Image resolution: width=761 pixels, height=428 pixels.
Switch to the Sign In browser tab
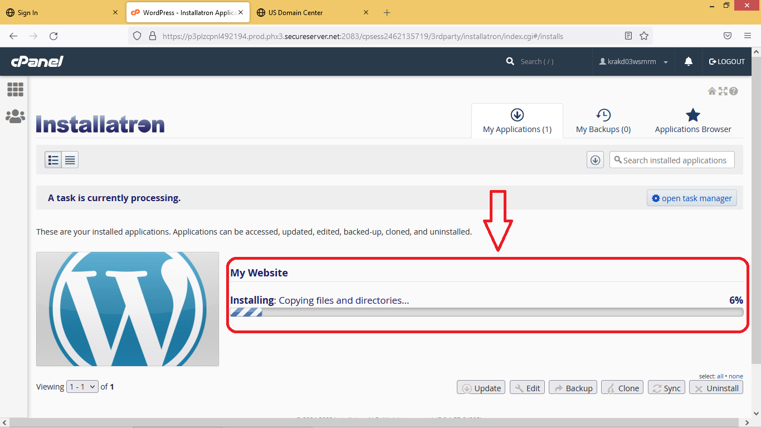pyautogui.click(x=61, y=12)
